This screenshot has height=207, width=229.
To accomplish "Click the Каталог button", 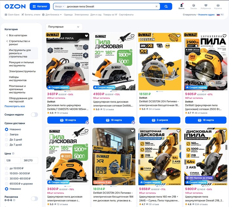I will tap(40, 6).
